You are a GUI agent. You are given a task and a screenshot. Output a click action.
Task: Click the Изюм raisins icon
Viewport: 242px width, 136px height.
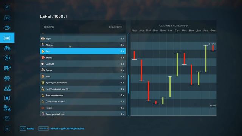[43, 108]
